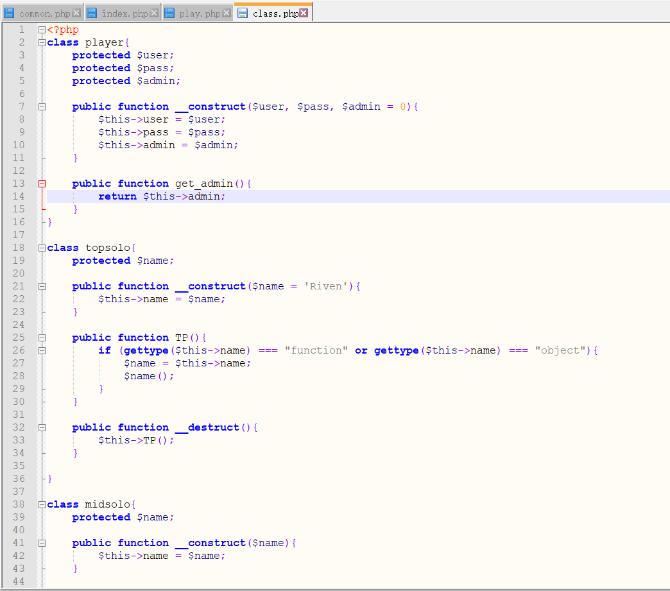Click the save icon on index.php tab
The image size is (670, 591).
[x=92, y=13]
